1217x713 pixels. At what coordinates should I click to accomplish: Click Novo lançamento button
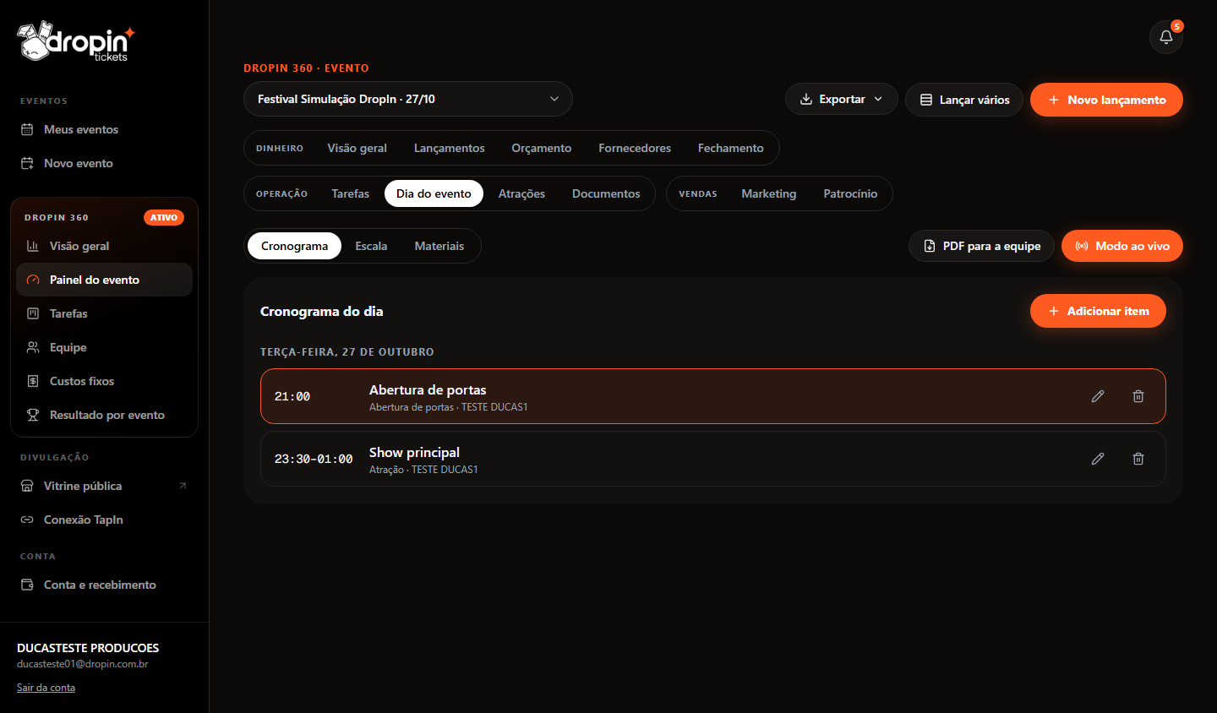[x=1106, y=100]
